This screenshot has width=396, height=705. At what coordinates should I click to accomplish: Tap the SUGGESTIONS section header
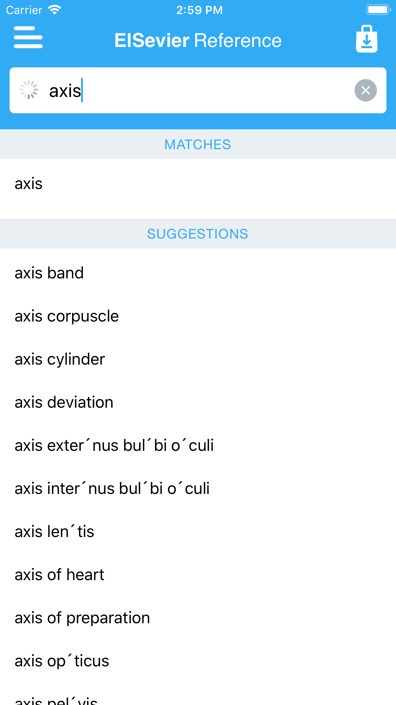click(198, 234)
